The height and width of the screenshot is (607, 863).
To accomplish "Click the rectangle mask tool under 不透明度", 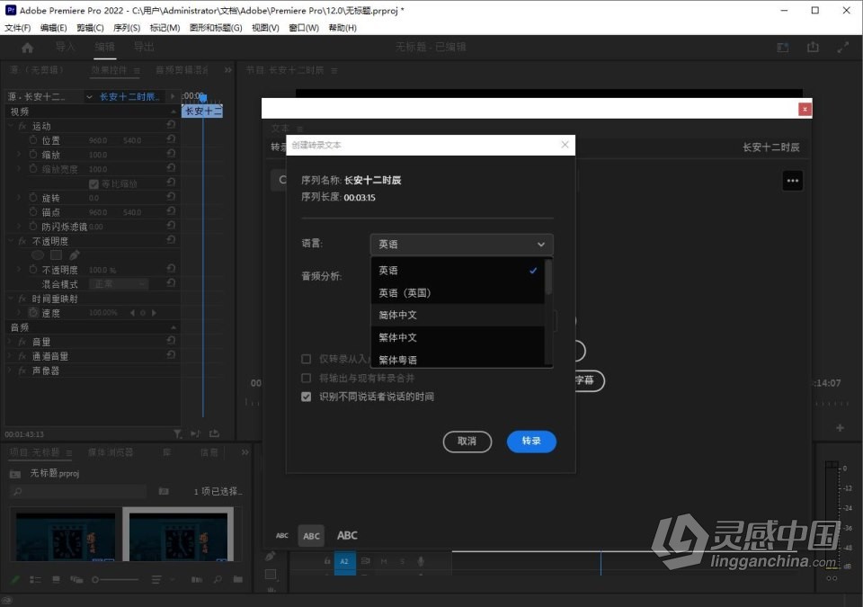I will coord(56,255).
